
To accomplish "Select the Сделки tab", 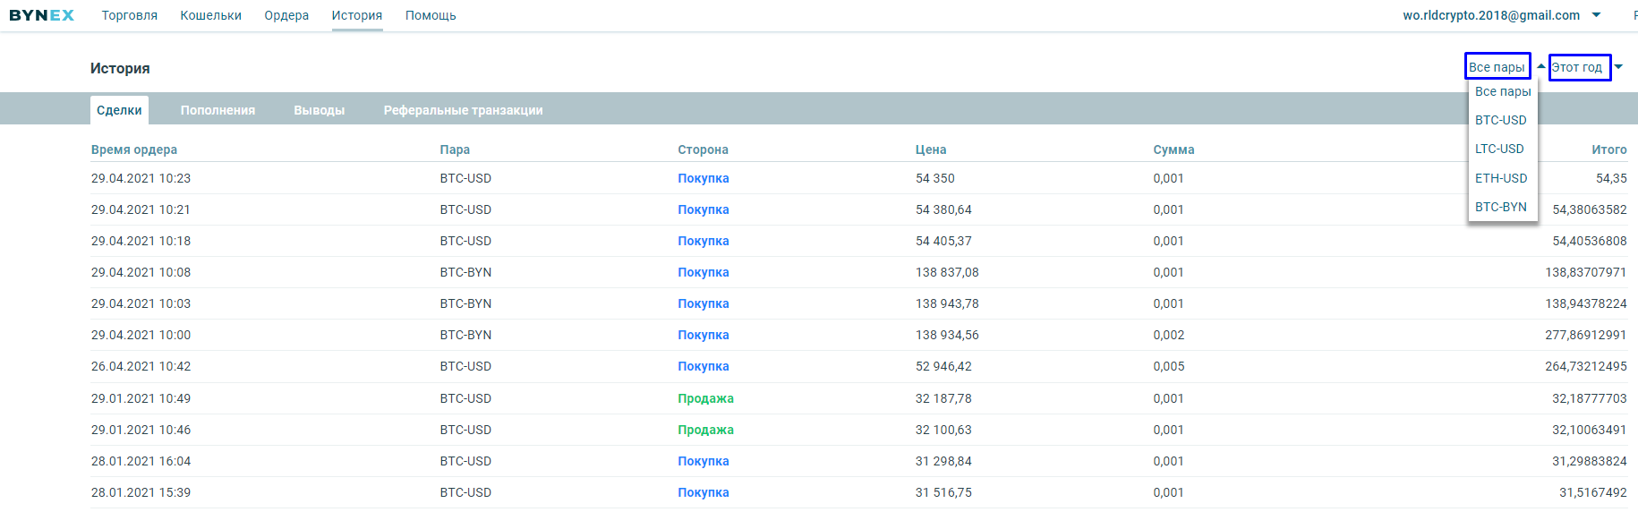I will click(x=119, y=110).
